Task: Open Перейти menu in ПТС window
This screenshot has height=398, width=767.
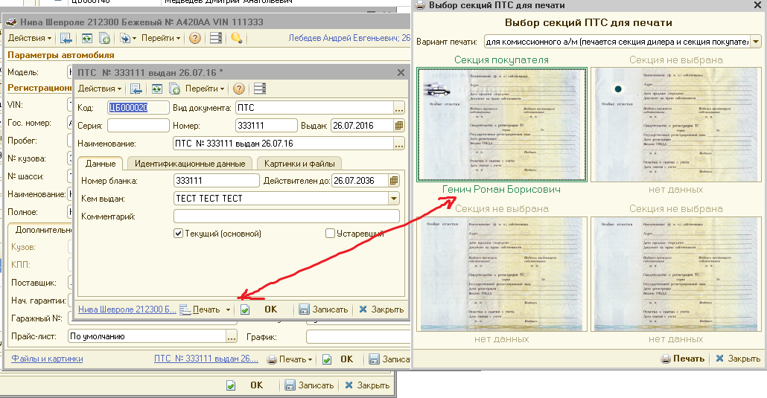Action: point(205,89)
